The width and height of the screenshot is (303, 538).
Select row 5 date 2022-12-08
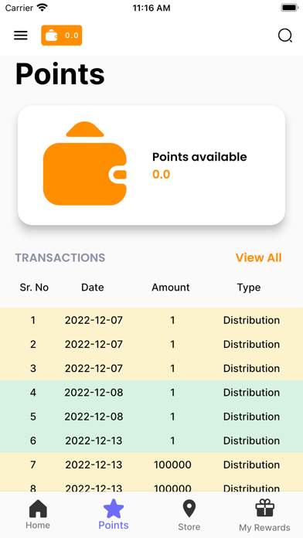click(94, 416)
